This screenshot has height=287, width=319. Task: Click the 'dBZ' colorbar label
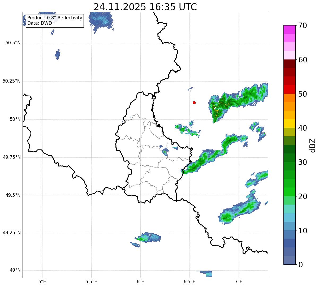[313, 145]
